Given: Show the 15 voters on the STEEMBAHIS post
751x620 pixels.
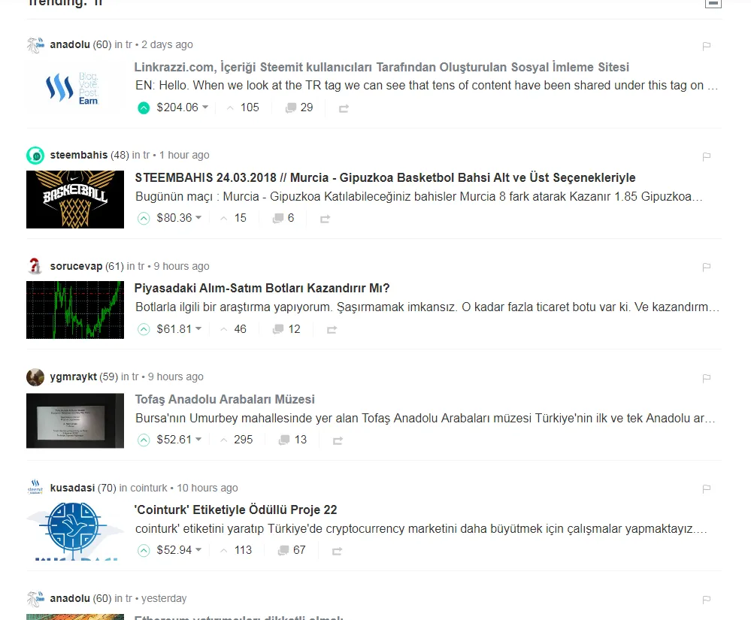Looking at the screenshot, I should point(233,218).
